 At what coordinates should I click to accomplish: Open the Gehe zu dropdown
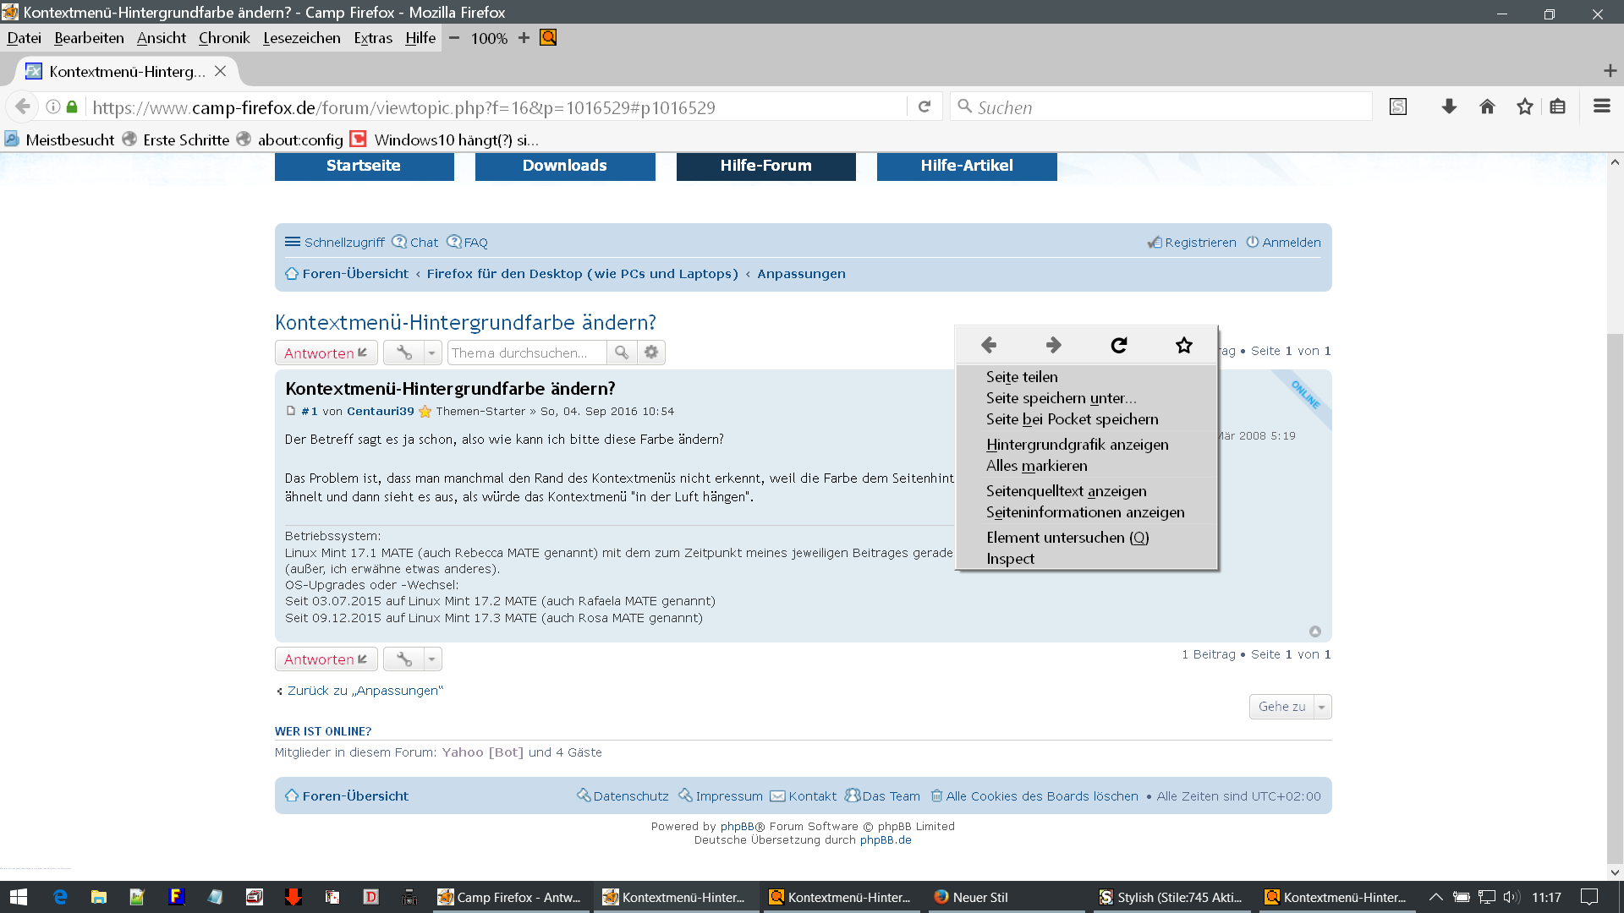tap(1290, 707)
